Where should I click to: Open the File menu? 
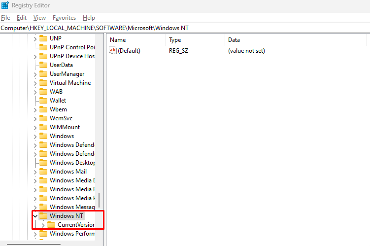point(5,18)
